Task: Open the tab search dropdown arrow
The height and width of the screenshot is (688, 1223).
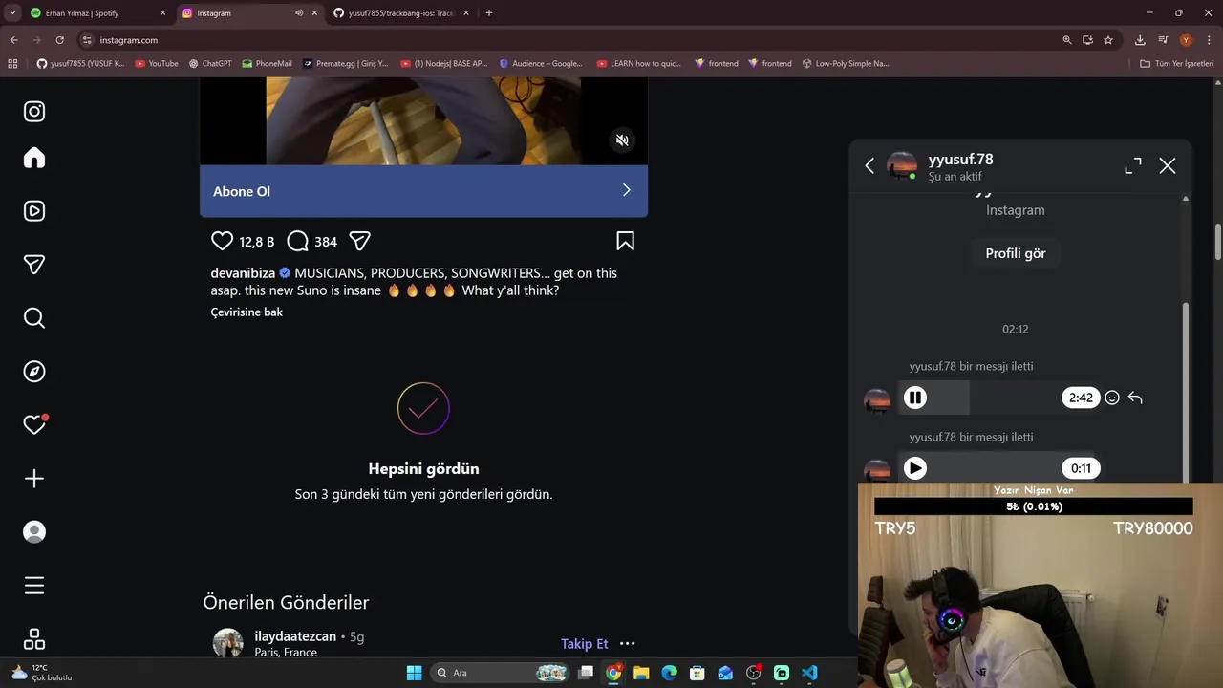Action: [12, 13]
